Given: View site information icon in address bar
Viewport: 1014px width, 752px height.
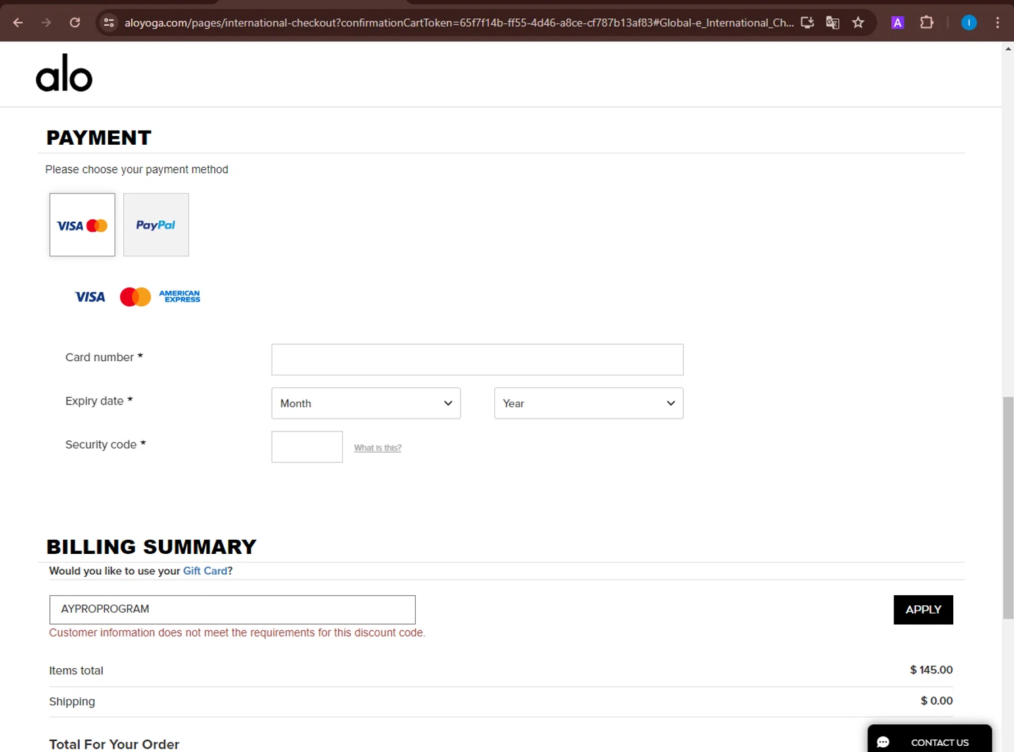Looking at the screenshot, I should tap(109, 22).
